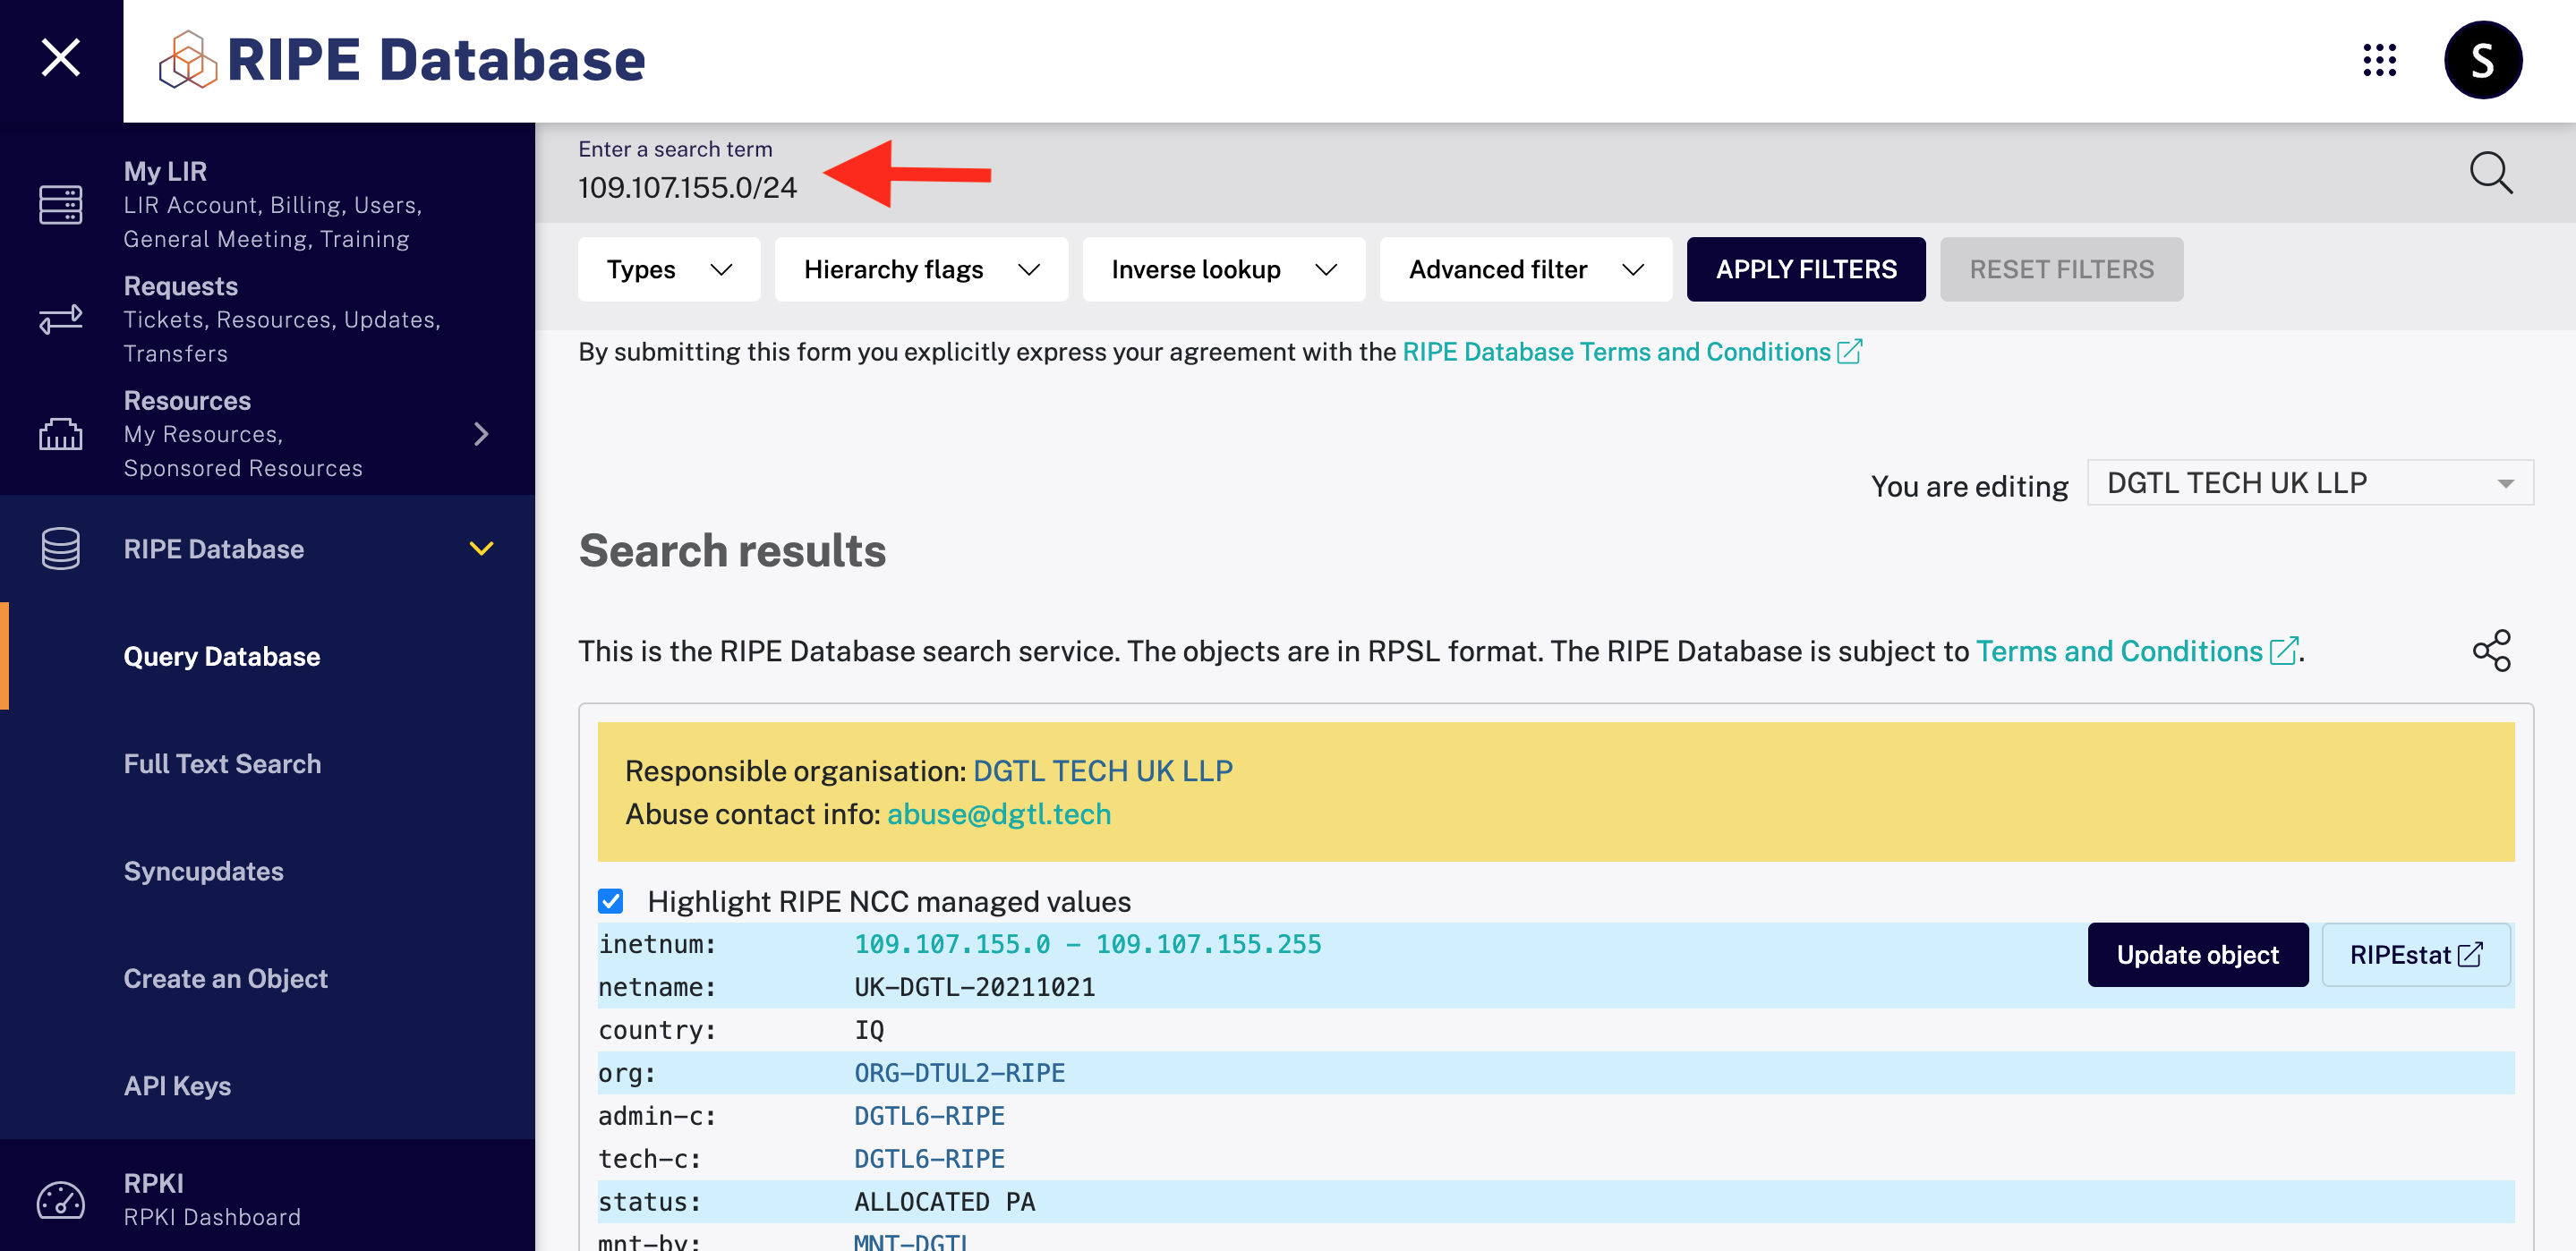This screenshot has width=2576, height=1251.
Task: Click the RIPE Database logo
Action: (x=402, y=60)
